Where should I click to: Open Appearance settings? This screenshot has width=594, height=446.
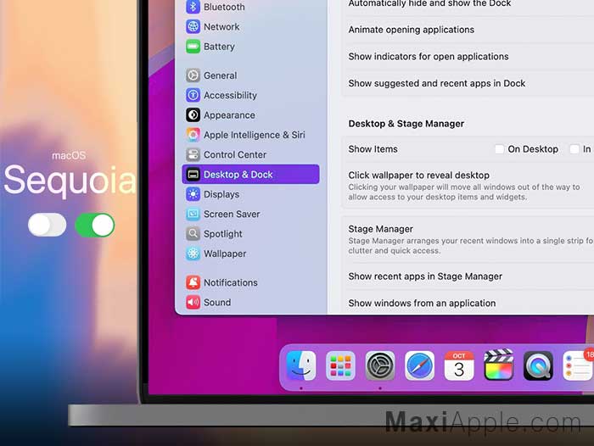click(251, 114)
